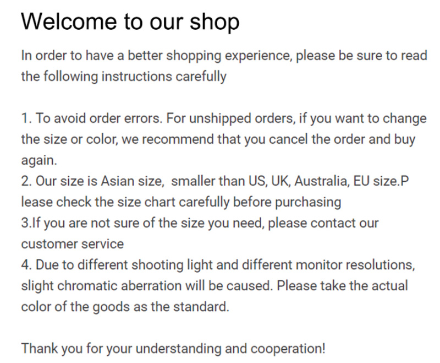This screenshot has height=363, width=440.
Task: Click the "please contact our" text
Action: click(324, 223)
